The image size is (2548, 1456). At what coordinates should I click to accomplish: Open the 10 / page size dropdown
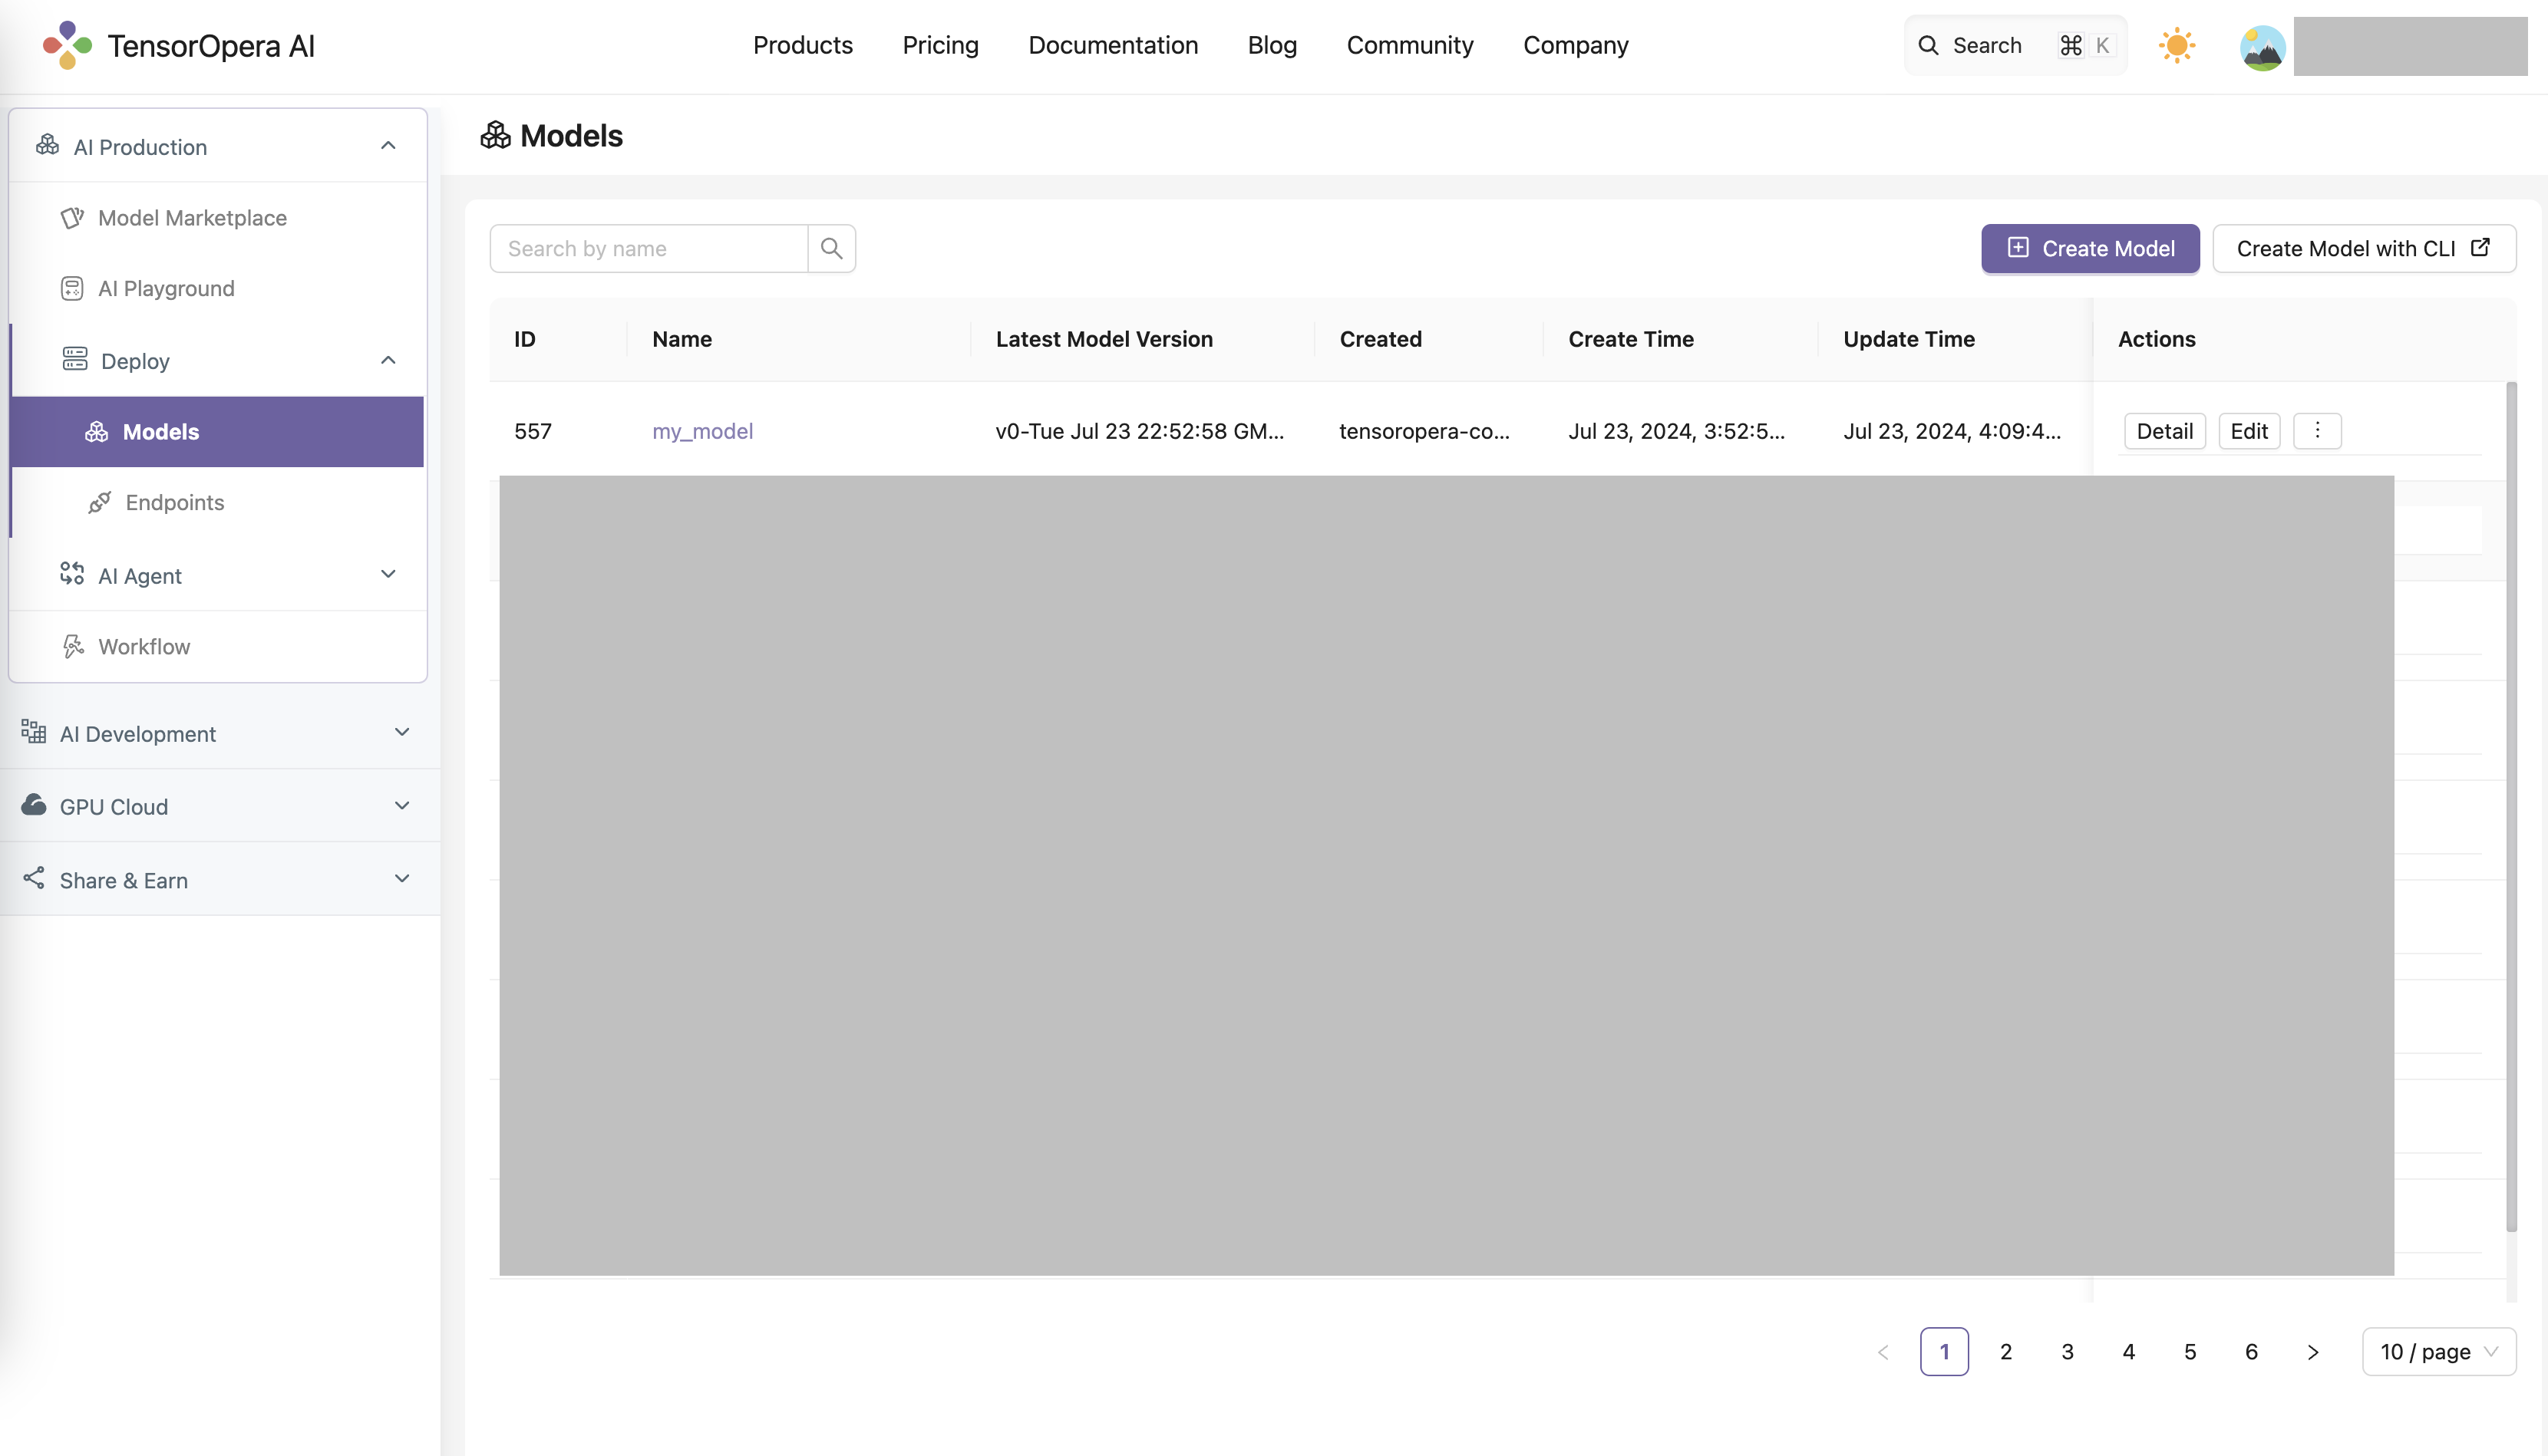[x=2438, y=1352]
